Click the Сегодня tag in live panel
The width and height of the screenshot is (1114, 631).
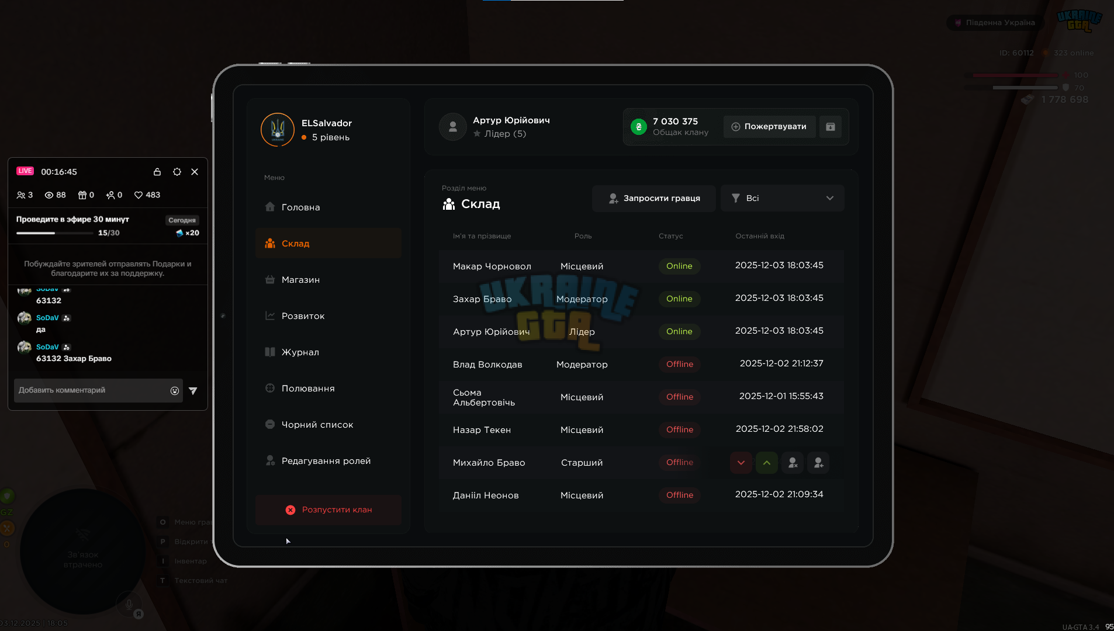(x=182, y=220)
